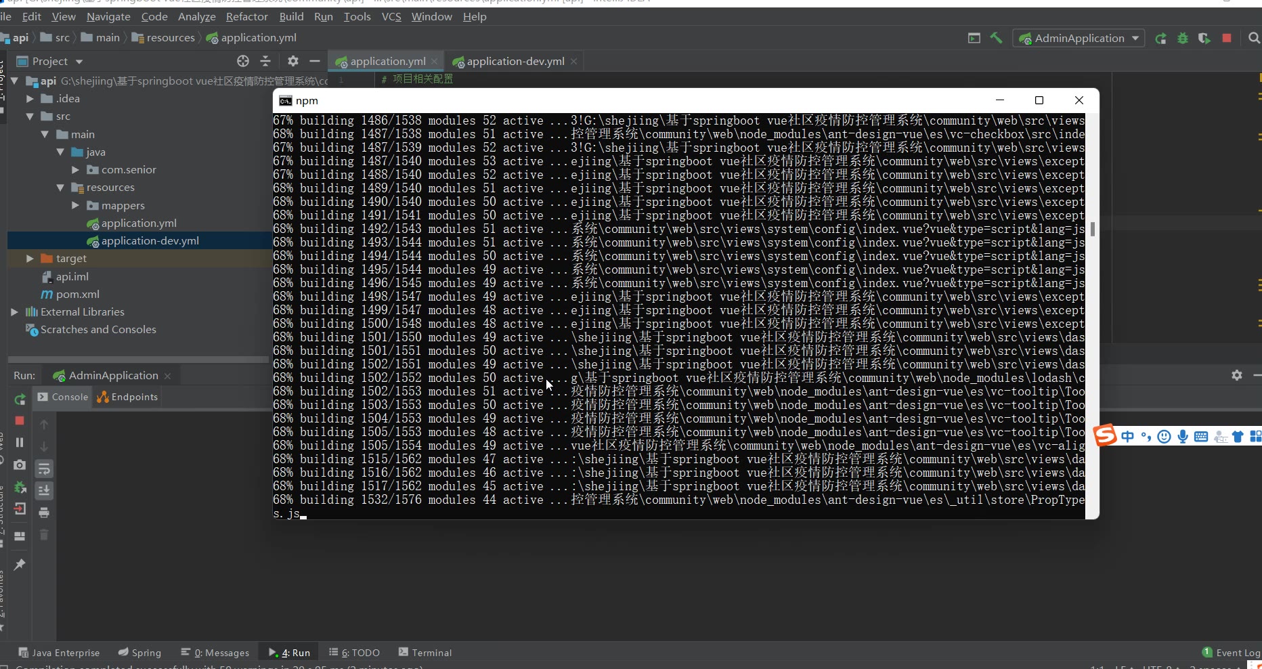Viewport: 1262px width, 669px height.
Task: Run AdminApplication with coverage
Action: tap(1204, 39)
